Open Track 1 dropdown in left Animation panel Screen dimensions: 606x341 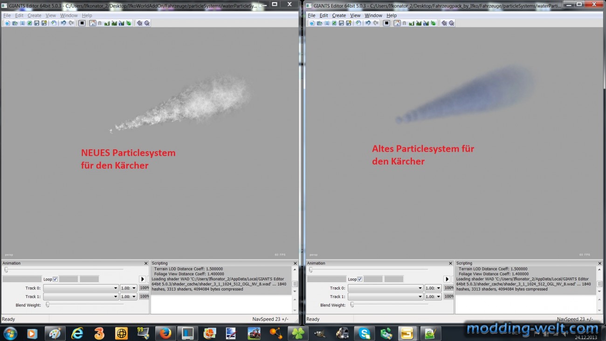[81, 297]
